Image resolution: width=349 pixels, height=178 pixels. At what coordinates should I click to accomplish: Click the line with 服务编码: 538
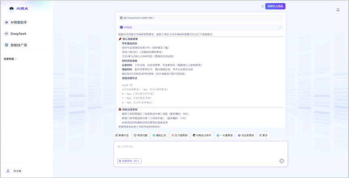pos(154,118)
